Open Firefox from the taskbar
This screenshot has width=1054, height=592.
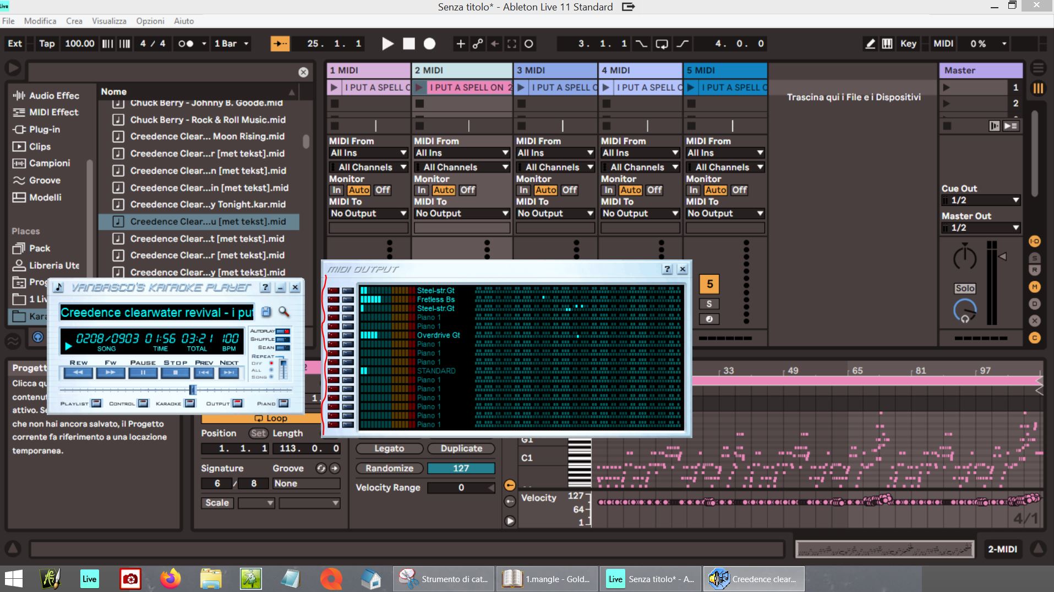pos(171,579)
